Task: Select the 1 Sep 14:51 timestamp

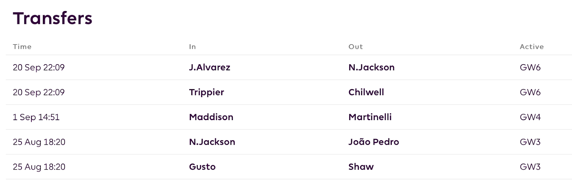Action: pos(36,117)
